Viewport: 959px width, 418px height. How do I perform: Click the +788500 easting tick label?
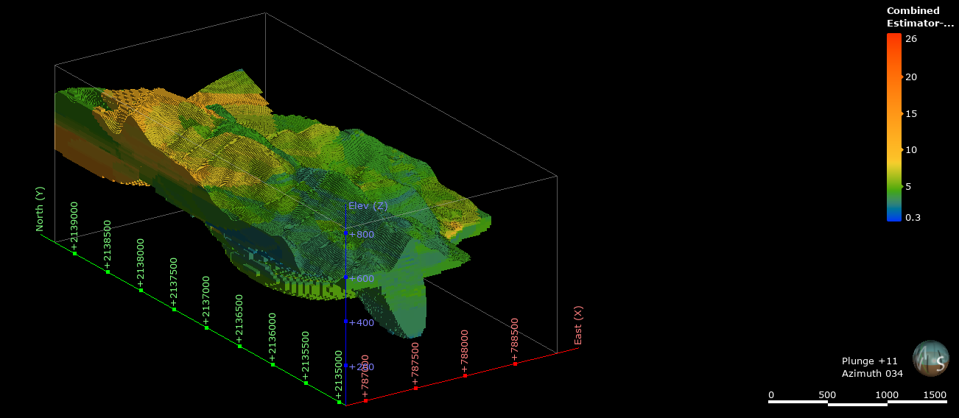pyautogui.click(x=515, y=339)
